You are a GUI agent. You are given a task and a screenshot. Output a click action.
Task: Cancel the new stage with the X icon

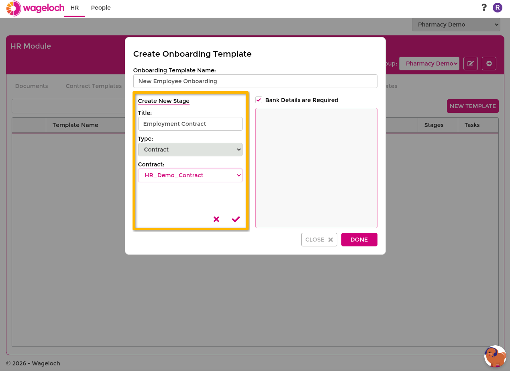coord(216,219)
